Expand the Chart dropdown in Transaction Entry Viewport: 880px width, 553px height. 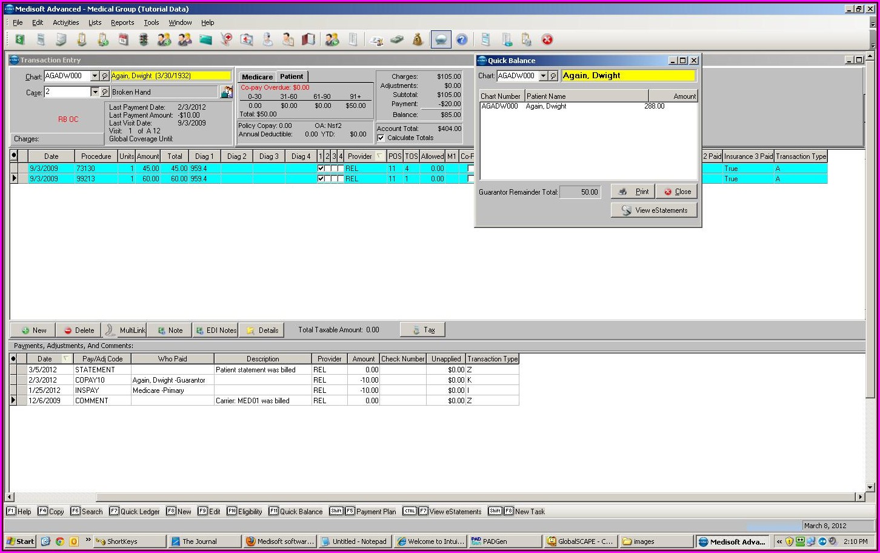click(95, 76)
